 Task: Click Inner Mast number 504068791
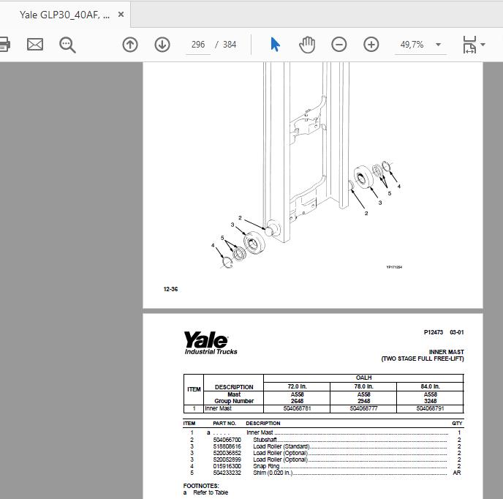pos(430,408)
